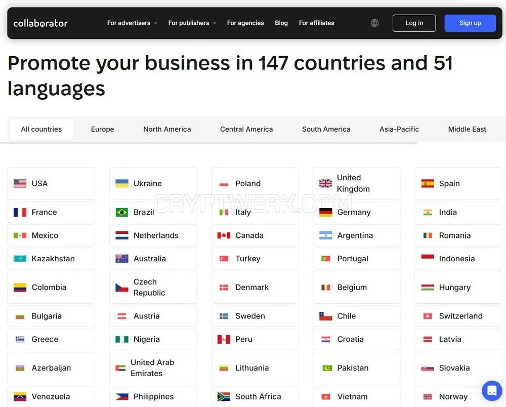Open the Latvia country card
The image size is (506, 407).
click(458, 339)
